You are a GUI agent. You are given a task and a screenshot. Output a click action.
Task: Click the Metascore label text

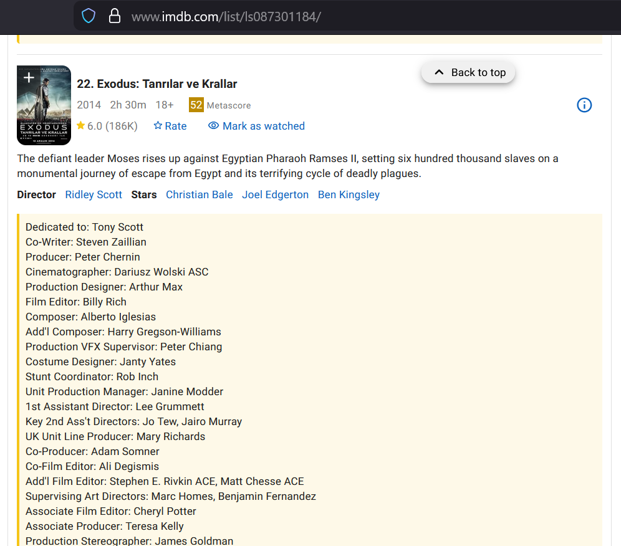coord(229,105)
